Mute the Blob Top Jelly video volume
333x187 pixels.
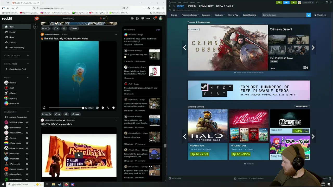pos(114,108)
